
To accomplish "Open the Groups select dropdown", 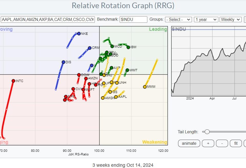I will click(x=179, y=19).
